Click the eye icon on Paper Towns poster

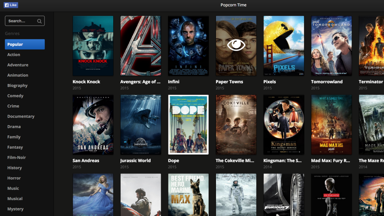(x=236, y=45)
